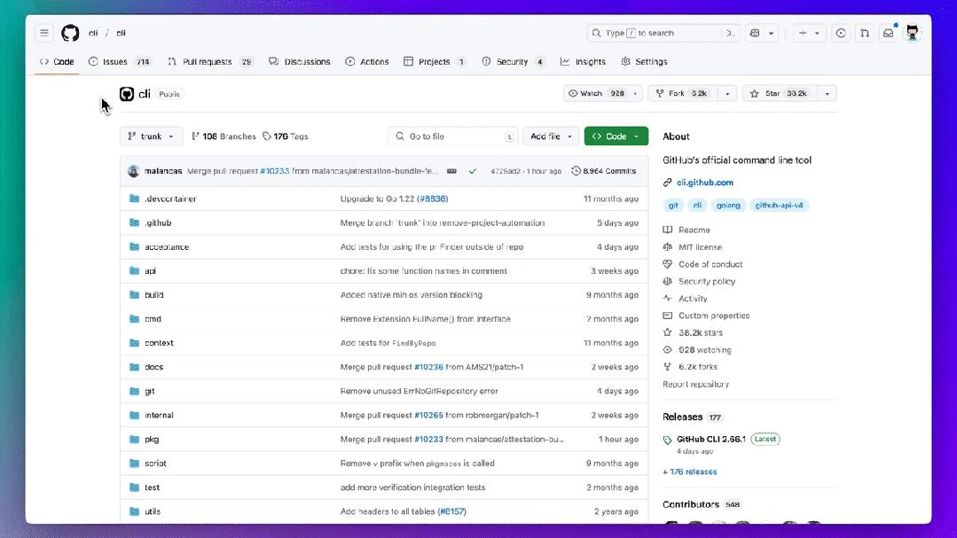Open the notifications inbox icon

pyautogui.click(x=889, y=33)
